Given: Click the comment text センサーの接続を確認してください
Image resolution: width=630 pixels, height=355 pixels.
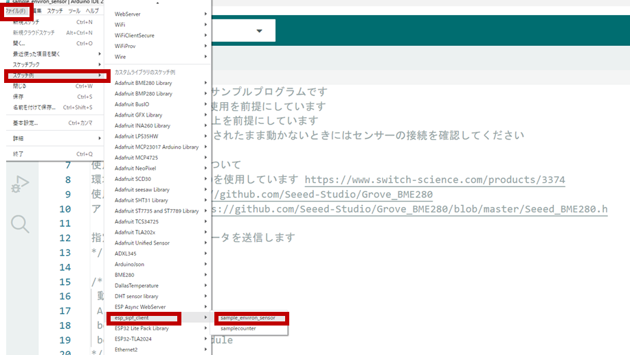Looking at the screenshot, I should pos(438,136).
